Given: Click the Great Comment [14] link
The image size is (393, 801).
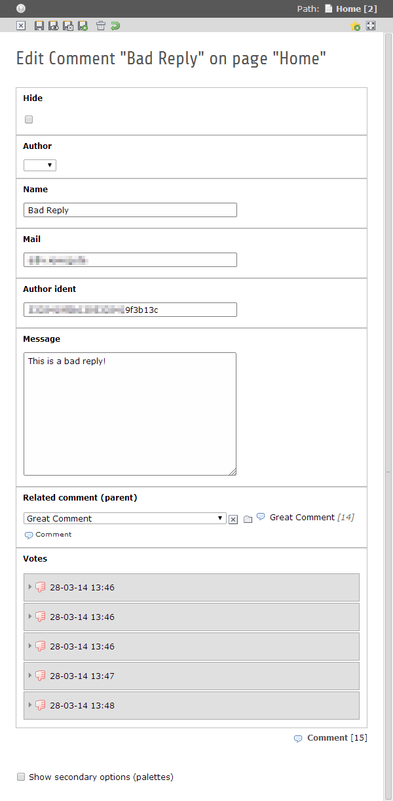Looking at the screenshot, I should pyautogui.click(x=312, y=517).
